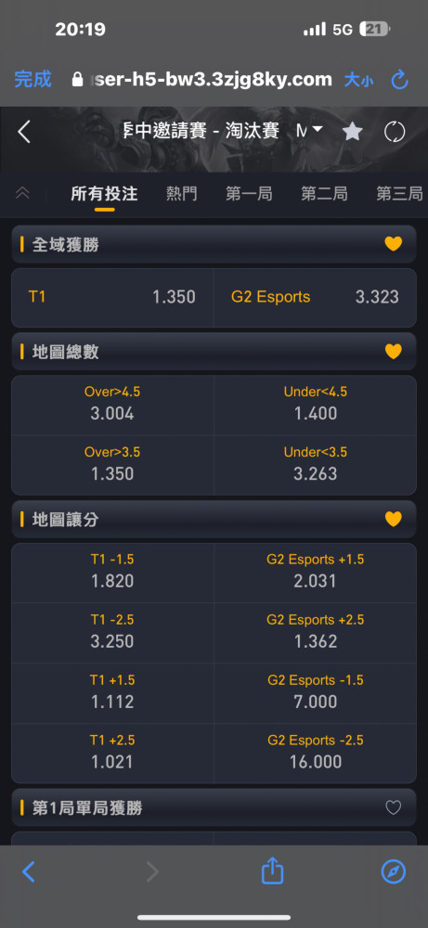Select T1 to win at 1.350
The width and height of the screenshot is (428, 928).
coord(112,297)
